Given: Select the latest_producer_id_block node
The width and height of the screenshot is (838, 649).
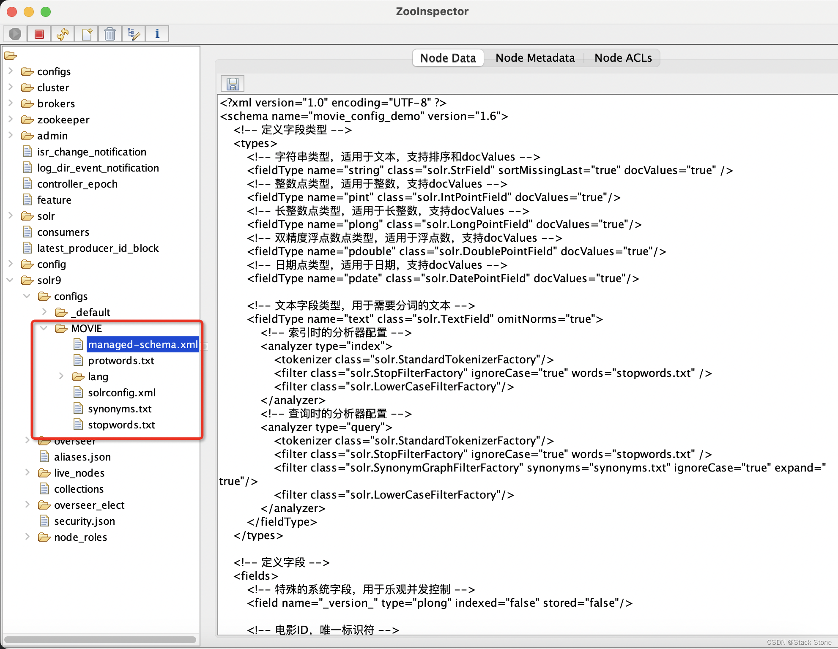Looking at the screenshot, I should coord(98,248).
